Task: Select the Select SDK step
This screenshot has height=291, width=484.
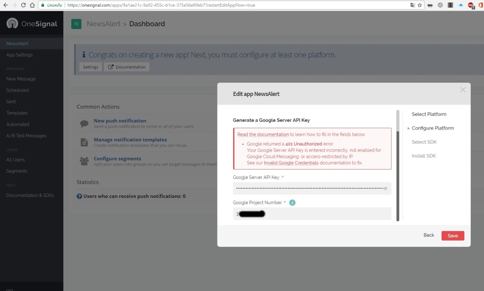Action: (x=424, y=142)
